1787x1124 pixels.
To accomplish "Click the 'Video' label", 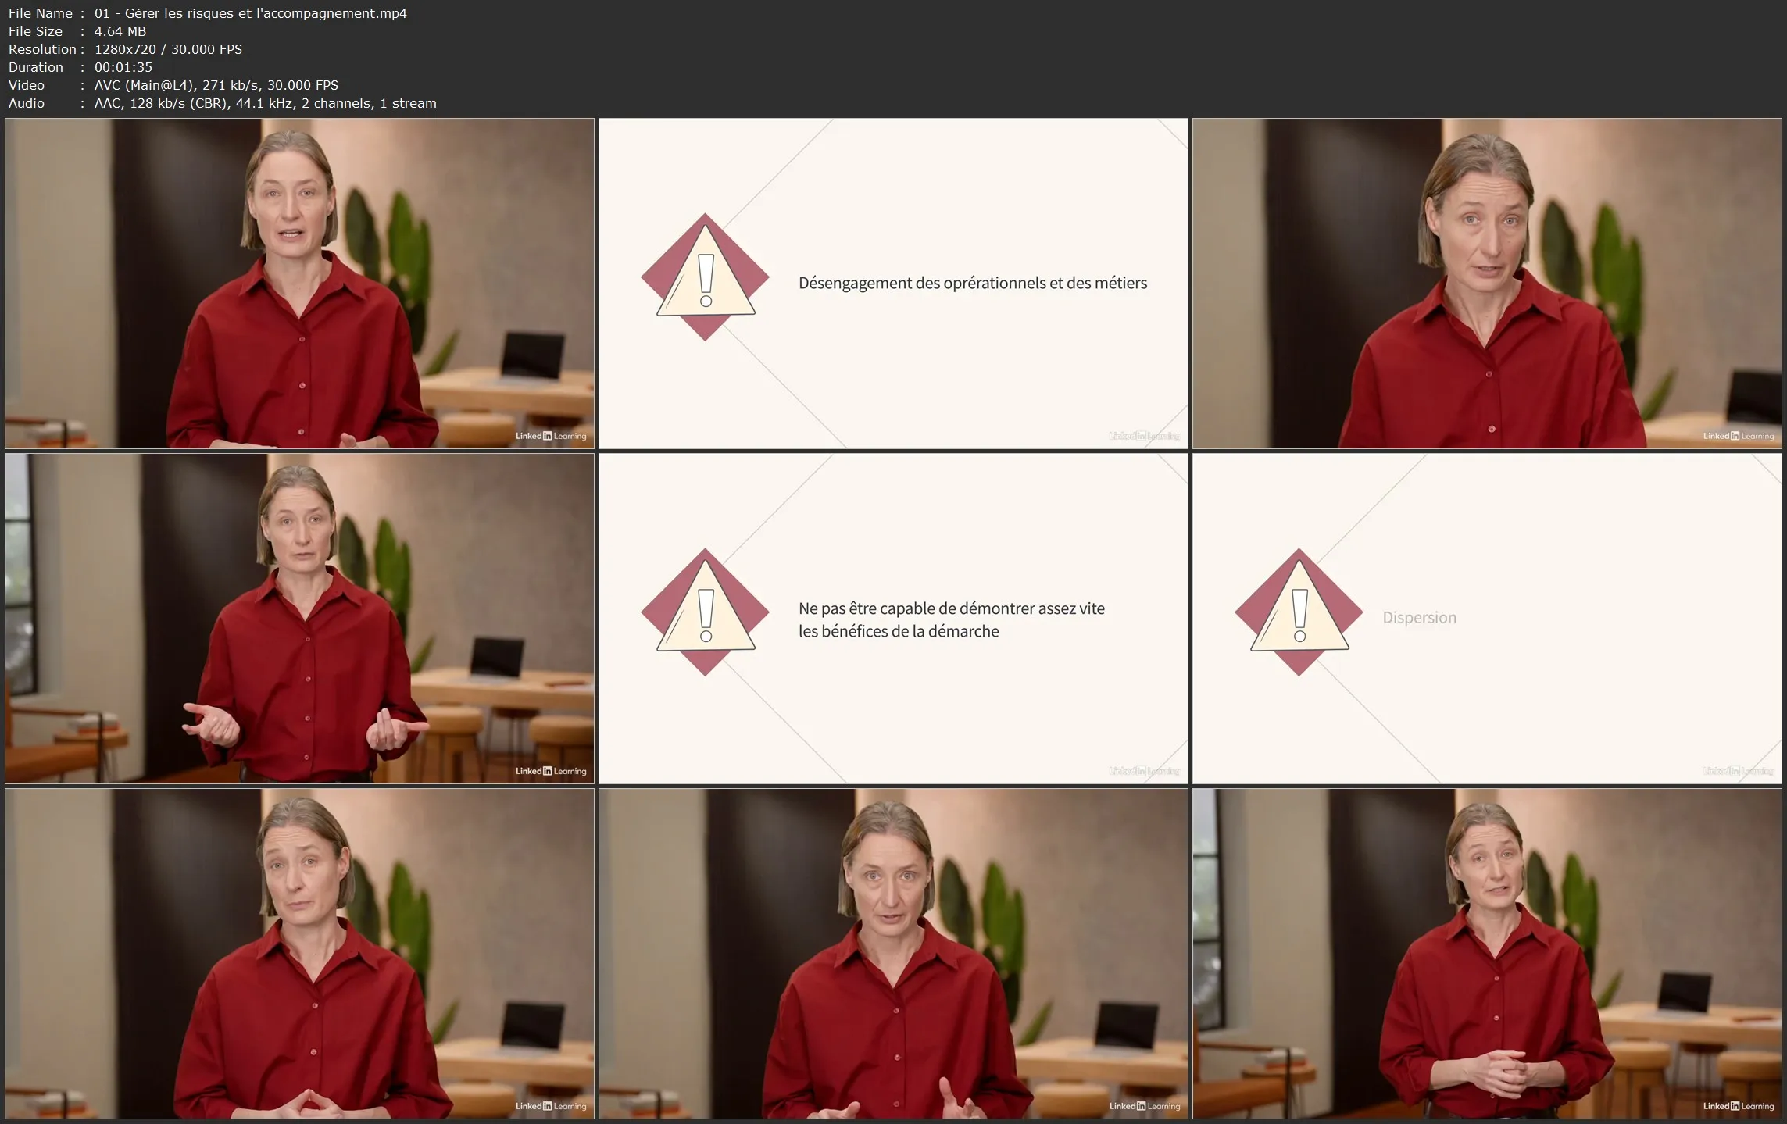I will [27, 85].
